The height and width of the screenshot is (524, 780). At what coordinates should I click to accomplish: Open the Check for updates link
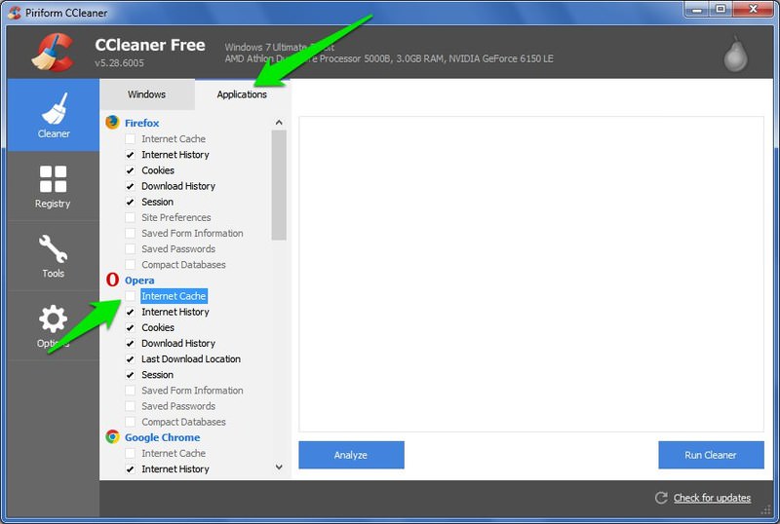click(x=712, y=498)
